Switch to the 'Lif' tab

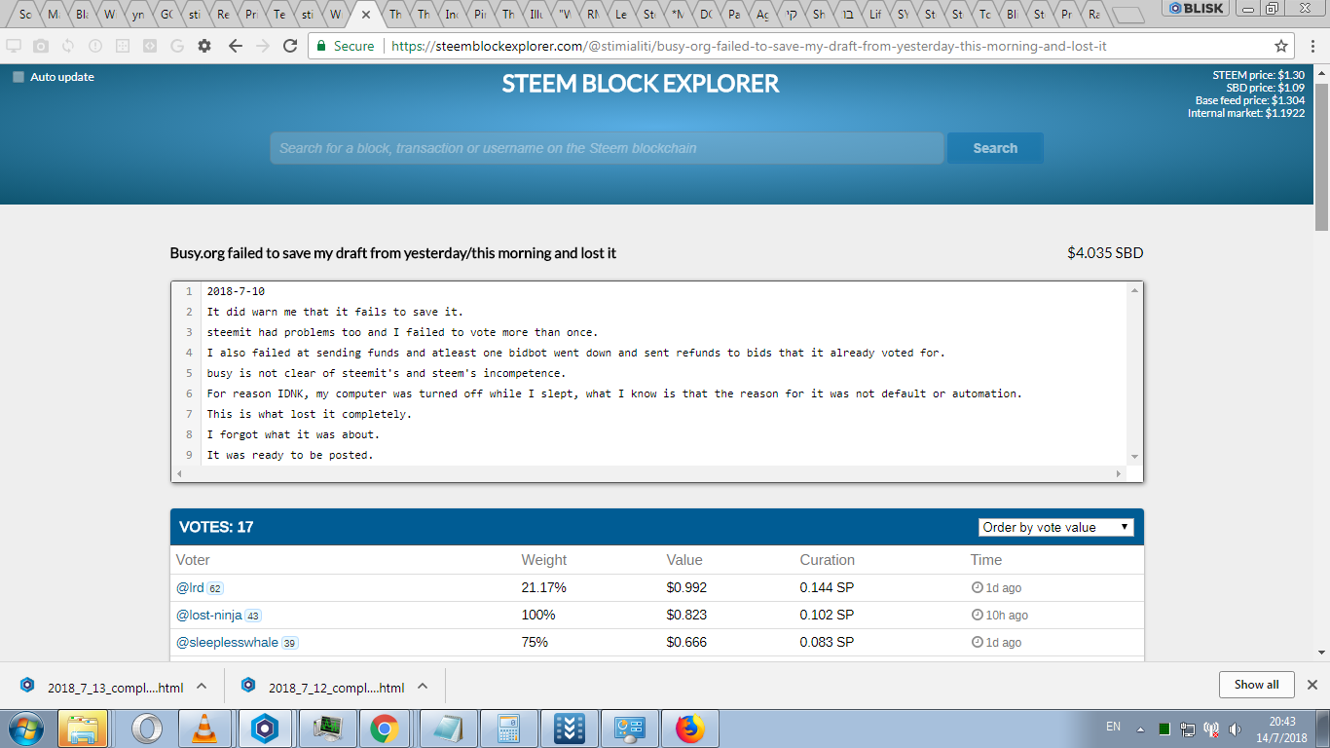coord(875,15)
